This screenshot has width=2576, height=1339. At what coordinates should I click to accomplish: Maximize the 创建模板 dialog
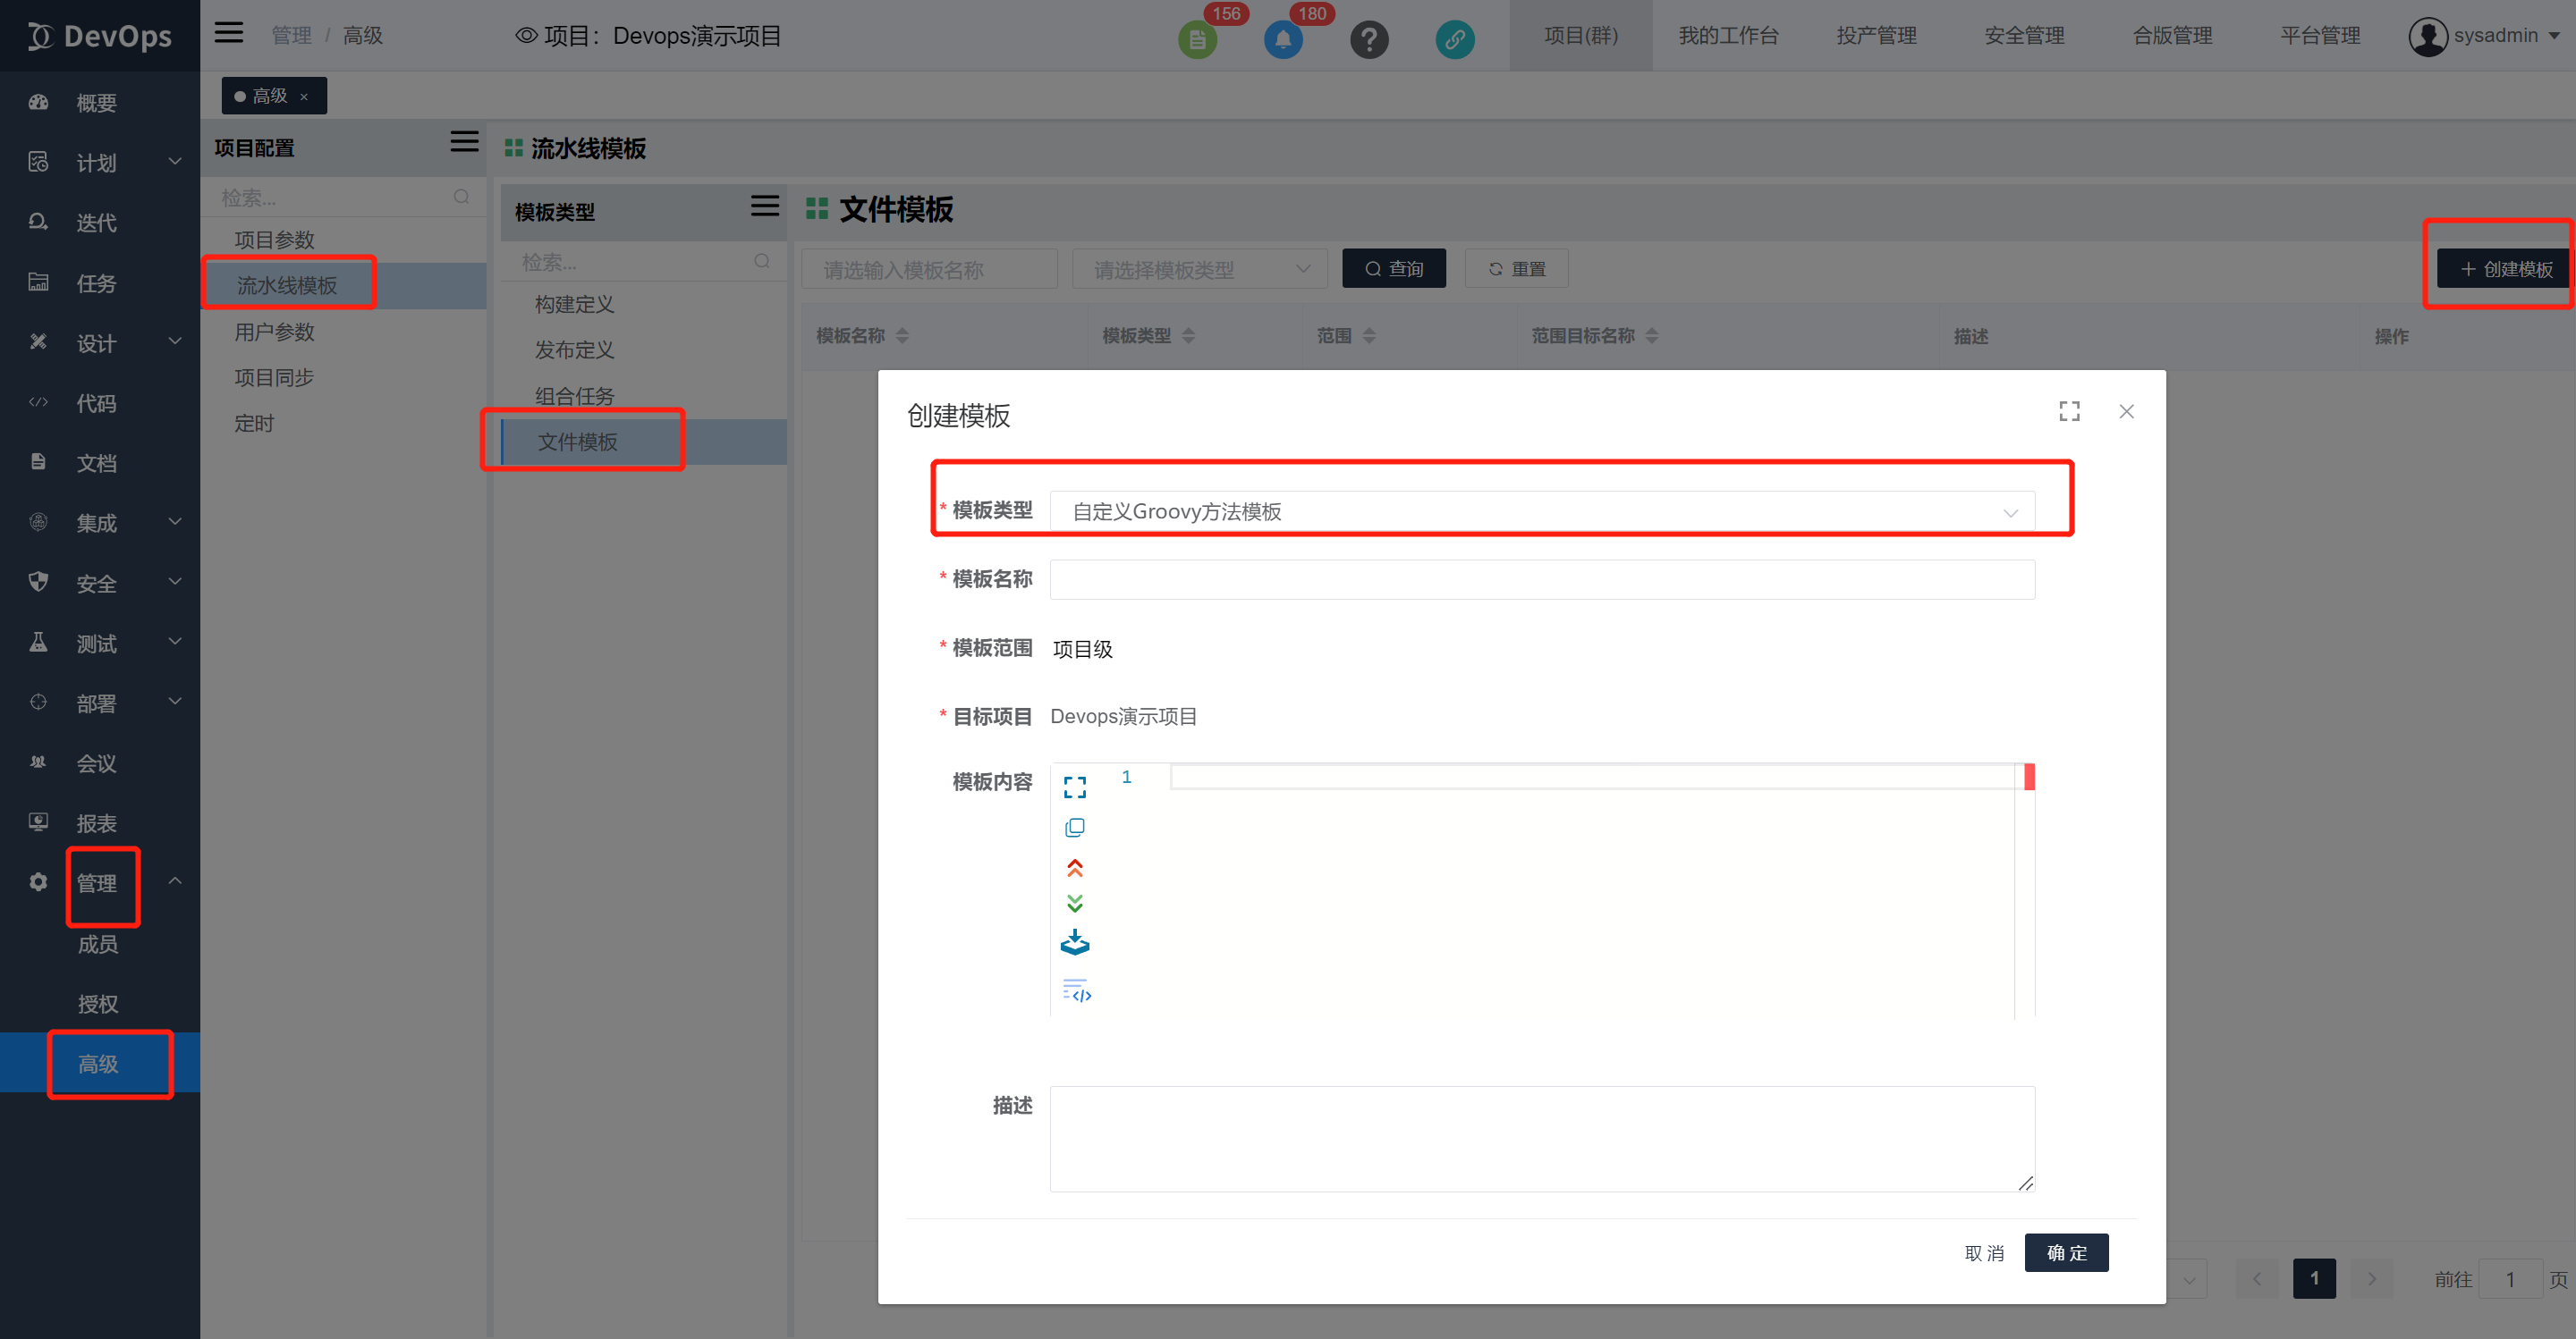coord(2069,412)
